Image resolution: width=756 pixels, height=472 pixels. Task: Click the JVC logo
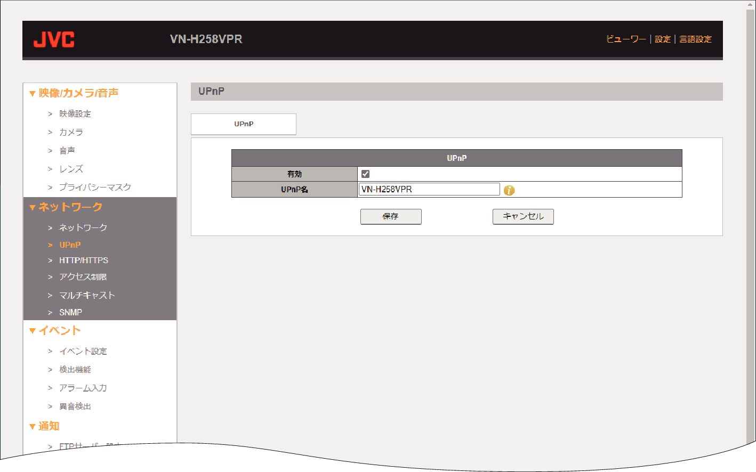[x=54, y=39]
